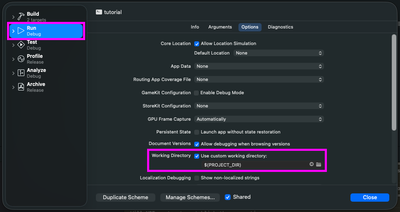This screenshot has height=212, width=400.
Task: Open the Default Location dropdown
Action: click(x=279, y=53)
